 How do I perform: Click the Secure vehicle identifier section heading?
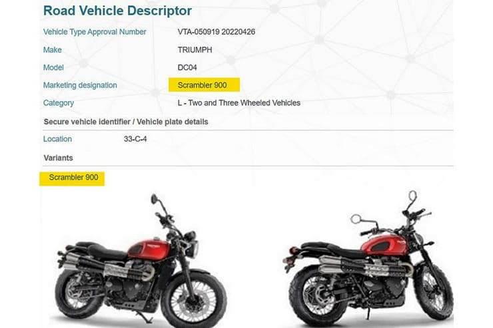tap(126, 122)
